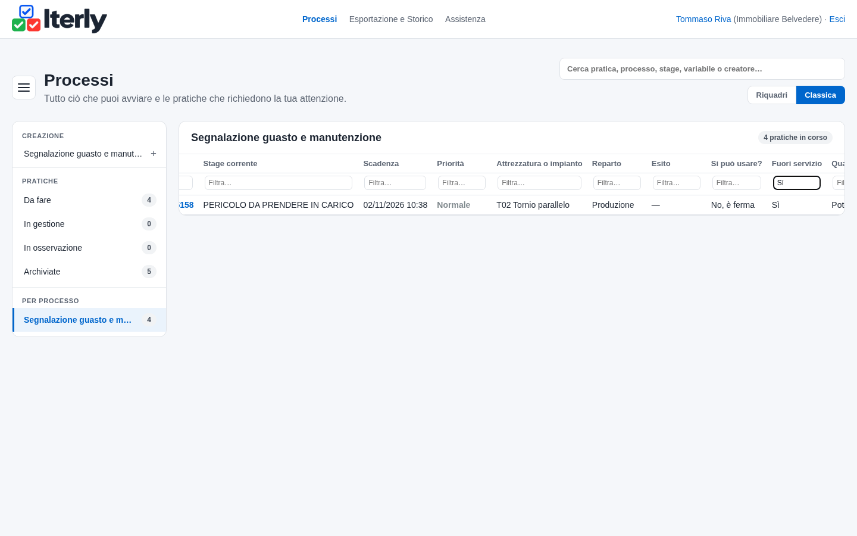Viewport: 857px width, 536px height.
Task: Click the plus icon next to Segnalazione guasto
Action: tap(154, 154)
